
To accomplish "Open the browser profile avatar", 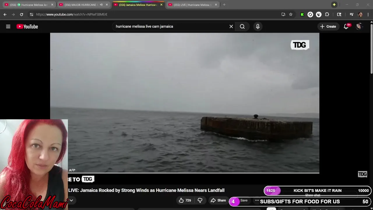I will click(360, 14).
